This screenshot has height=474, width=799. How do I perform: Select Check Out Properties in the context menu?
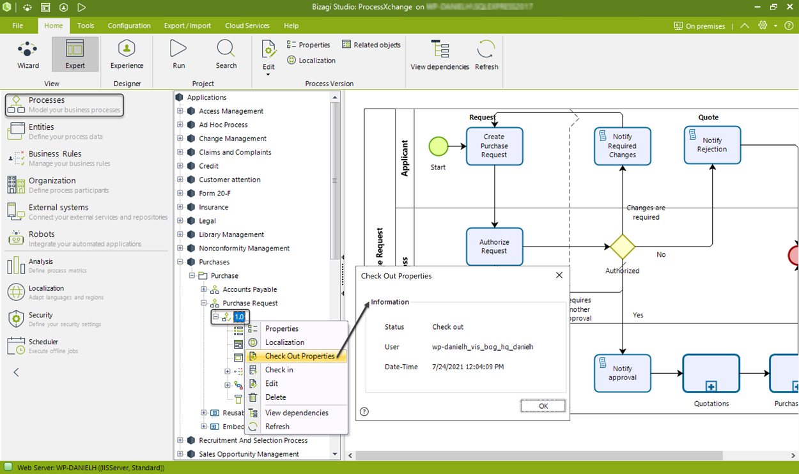coord(297,356)
